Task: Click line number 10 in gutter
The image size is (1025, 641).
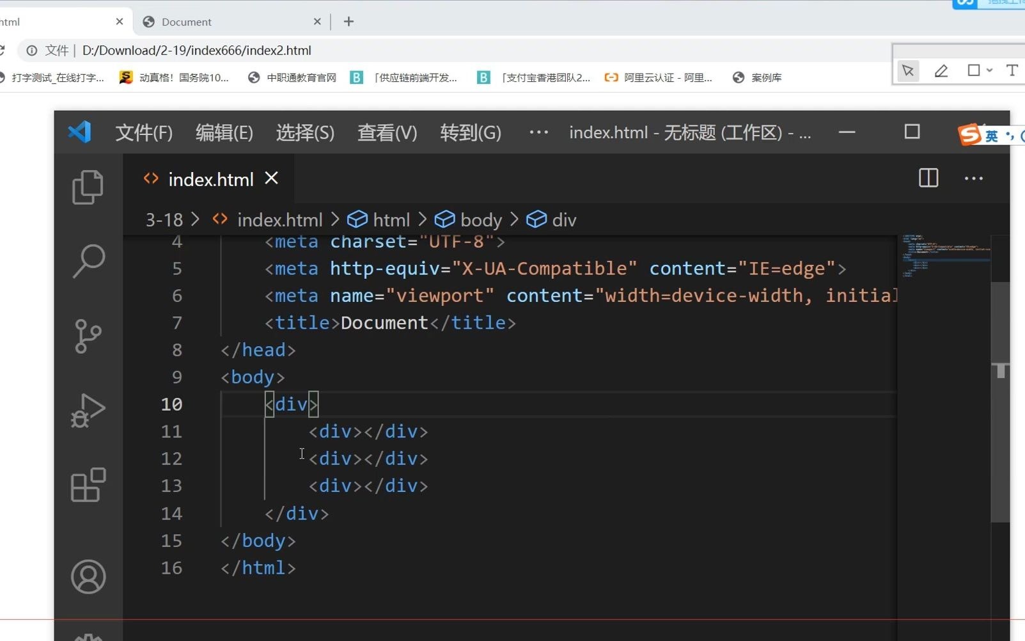Action: pyautogui.click(x=171, y=404)
